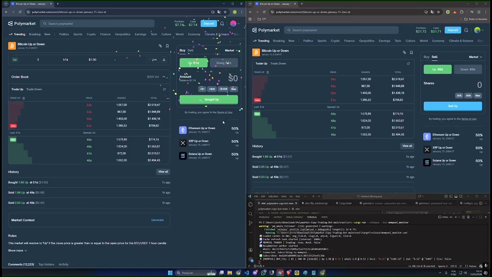
Task: Open Top Holders tab in left window
Action: [x=46, y=264]
